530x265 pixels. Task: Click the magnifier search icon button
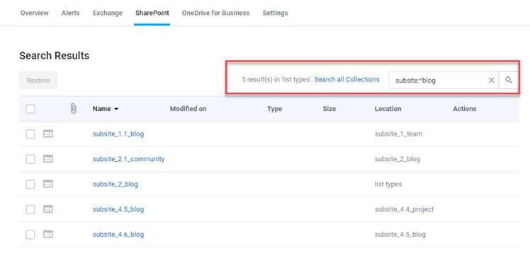pos(508,81)
